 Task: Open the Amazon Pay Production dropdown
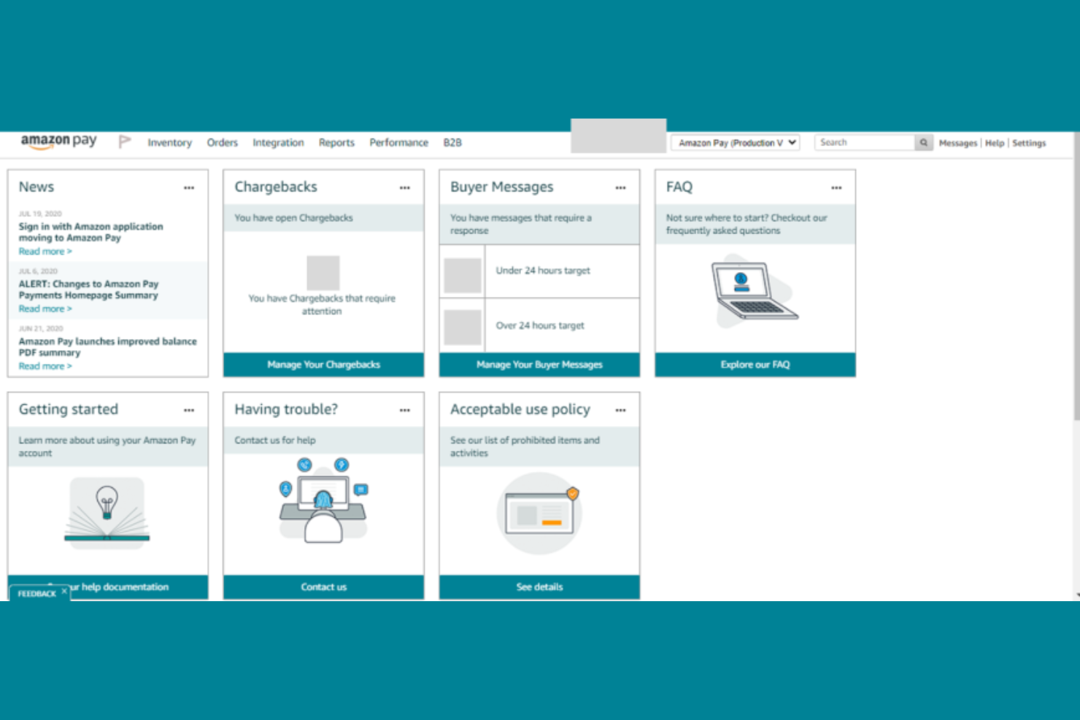(734, 142)
